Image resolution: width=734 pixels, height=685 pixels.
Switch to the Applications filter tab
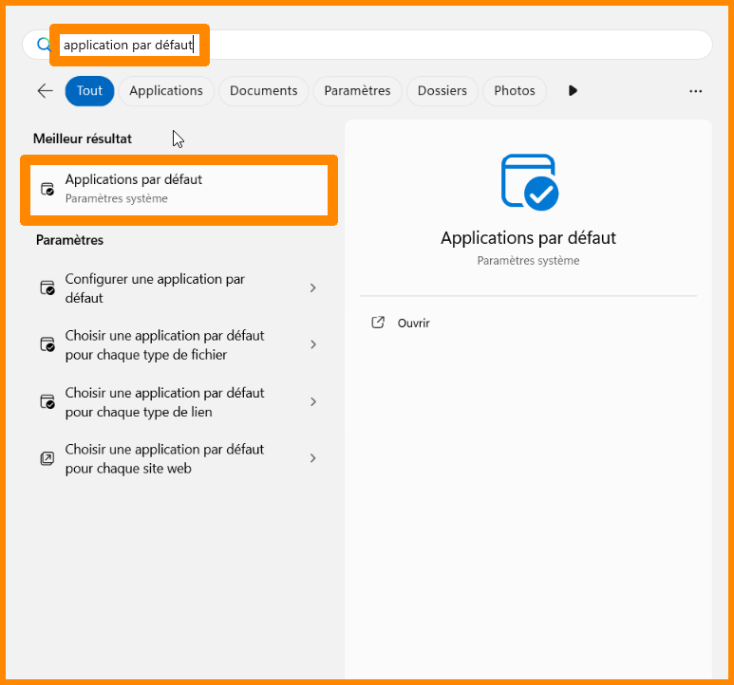[166, 91]
